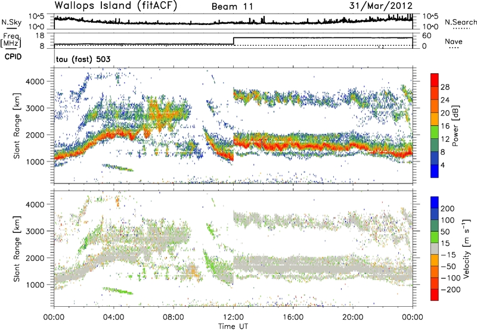Viewport: 477px width, 330px height.
Task: Click the 60 tick on Nave axis
Action: click(x=426, y=36)
